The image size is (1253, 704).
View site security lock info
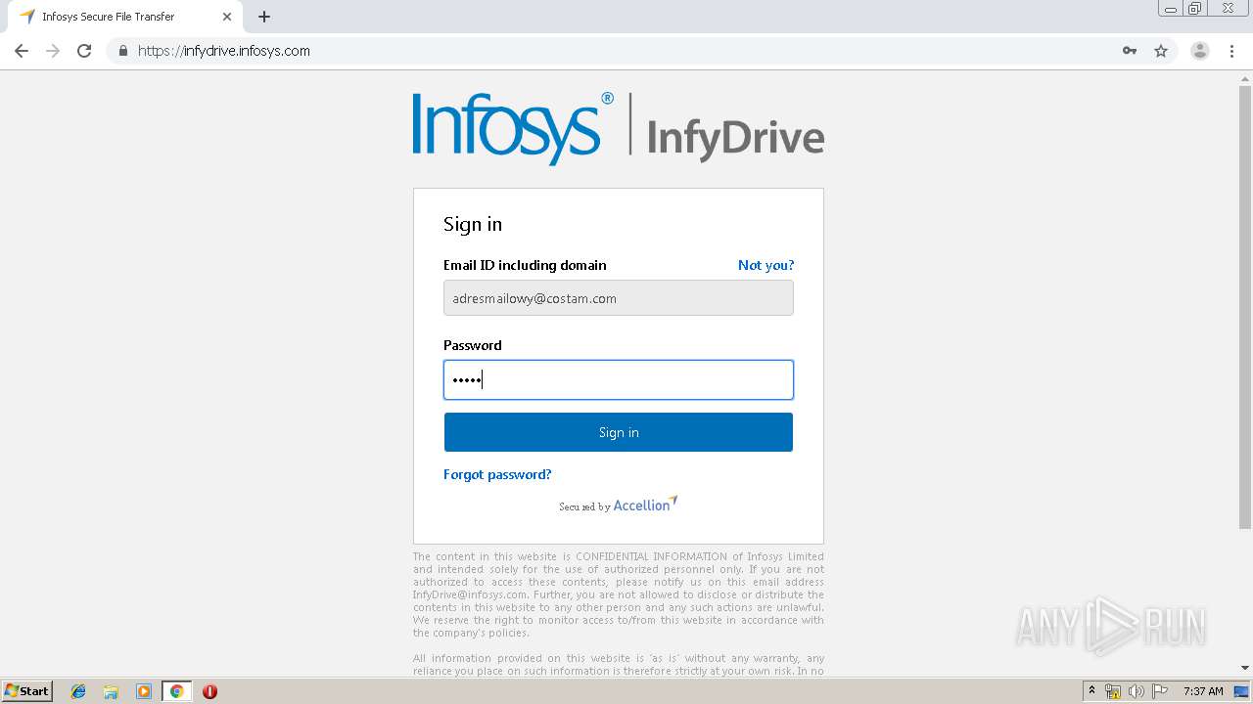[123, 51]
